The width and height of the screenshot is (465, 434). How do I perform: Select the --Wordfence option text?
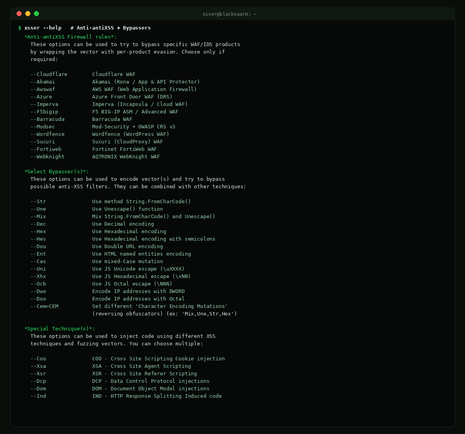(47, 134)
